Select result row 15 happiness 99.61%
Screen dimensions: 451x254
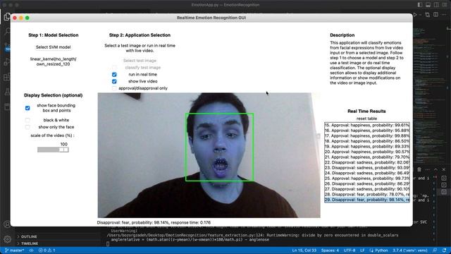coord(366,126)
